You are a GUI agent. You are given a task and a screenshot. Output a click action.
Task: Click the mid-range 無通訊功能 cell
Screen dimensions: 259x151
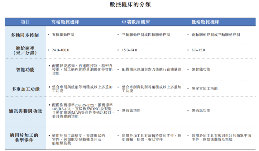pos(131,111)
